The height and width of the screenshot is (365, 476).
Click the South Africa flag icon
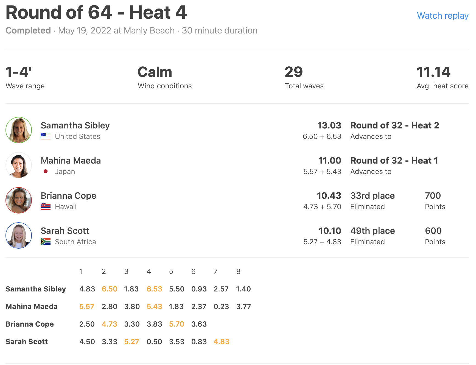[46, 242]
